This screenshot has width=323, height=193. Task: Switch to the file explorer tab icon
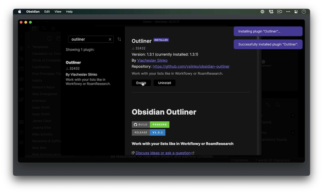[34, 28]
